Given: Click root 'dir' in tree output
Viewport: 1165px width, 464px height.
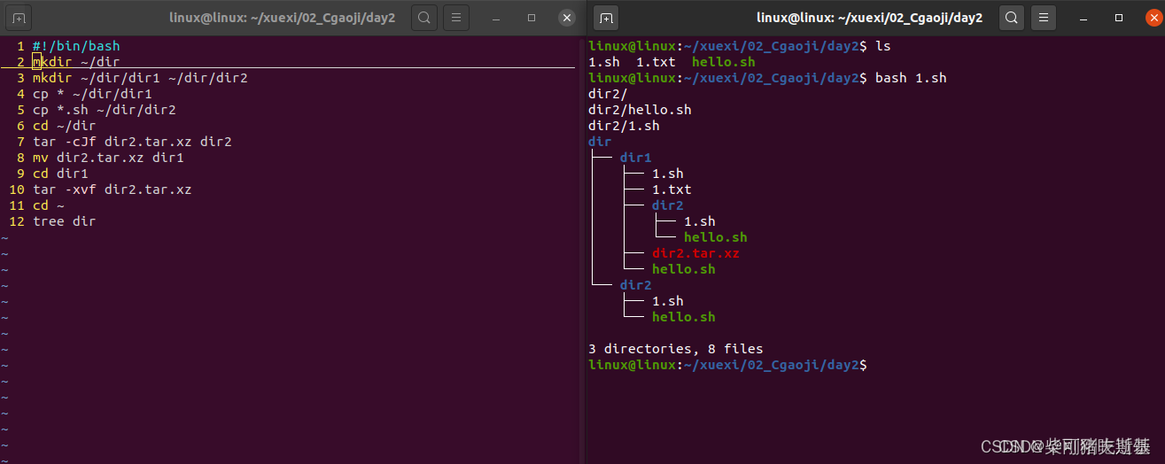Looking at the screenshot, I should [600, 142].
